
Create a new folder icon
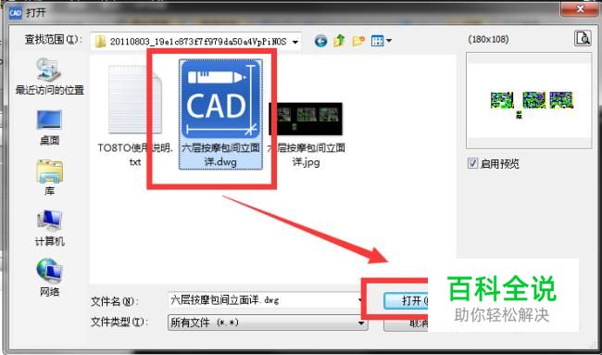coord(358,41)
